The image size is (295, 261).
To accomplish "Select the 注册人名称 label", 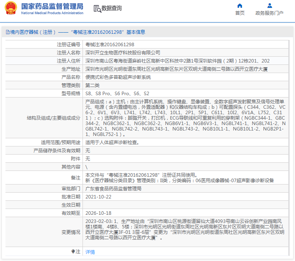I will tap(68, 53).
